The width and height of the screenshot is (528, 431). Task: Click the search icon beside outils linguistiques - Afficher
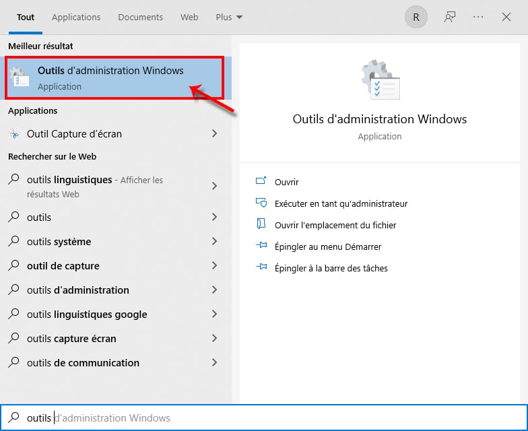click(13, 179)
